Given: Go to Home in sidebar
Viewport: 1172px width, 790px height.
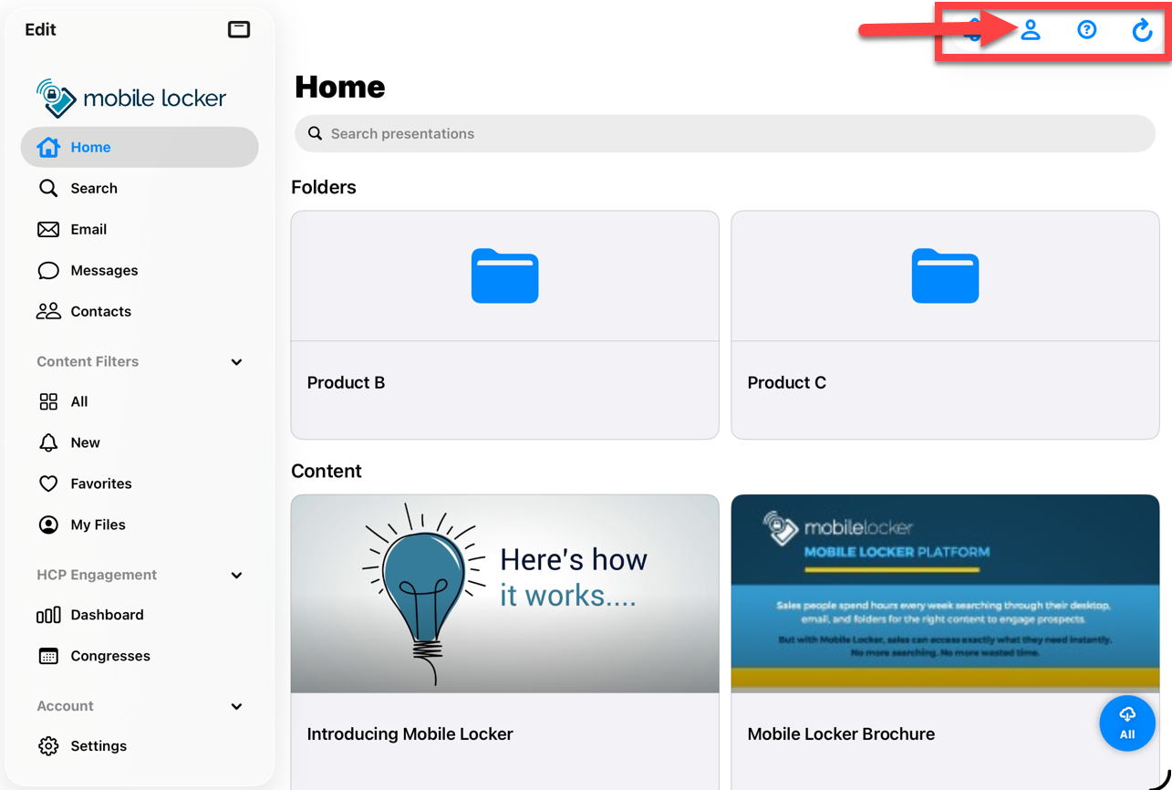Looking at the screenshot, I should click(x=140, y=147).
